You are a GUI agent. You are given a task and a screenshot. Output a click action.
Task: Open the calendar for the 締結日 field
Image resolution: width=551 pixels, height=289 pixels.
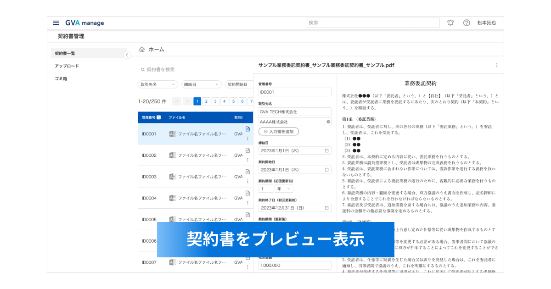coord(326,150)
